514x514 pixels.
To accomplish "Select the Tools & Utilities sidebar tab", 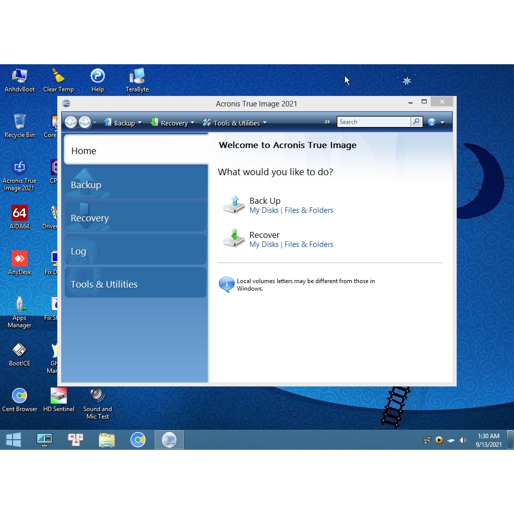I will point(136,284).
